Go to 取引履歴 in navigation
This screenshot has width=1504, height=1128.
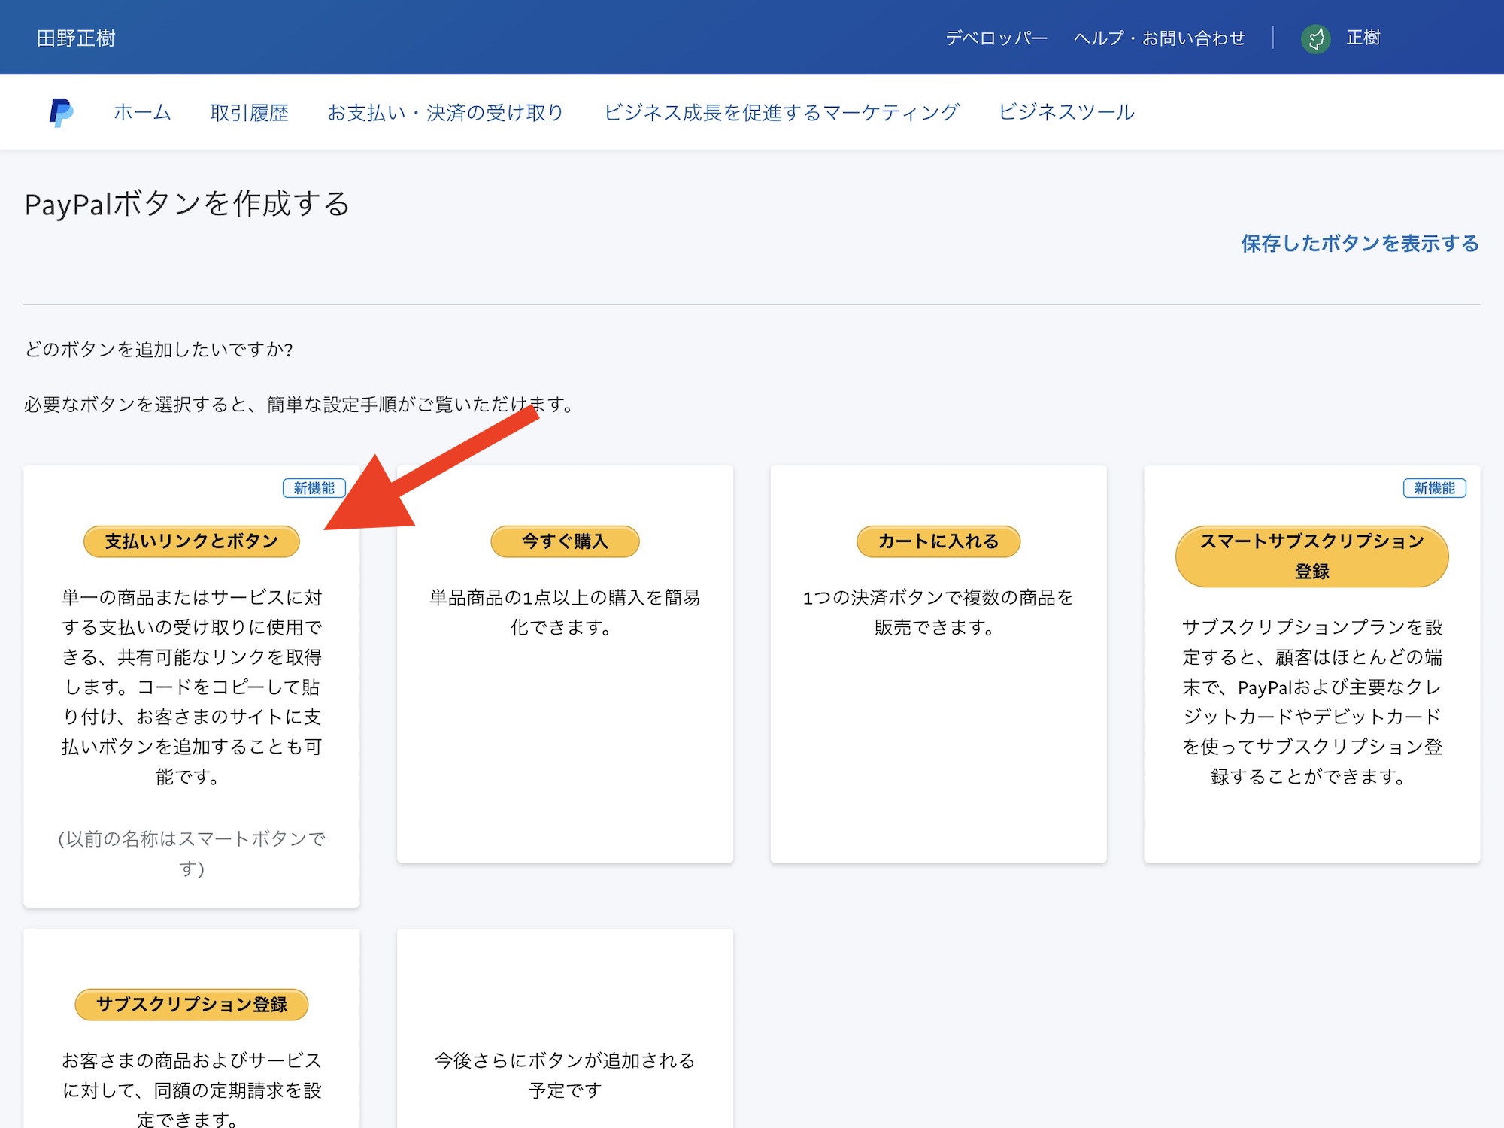pyautogui.click(x=249, y=112)
